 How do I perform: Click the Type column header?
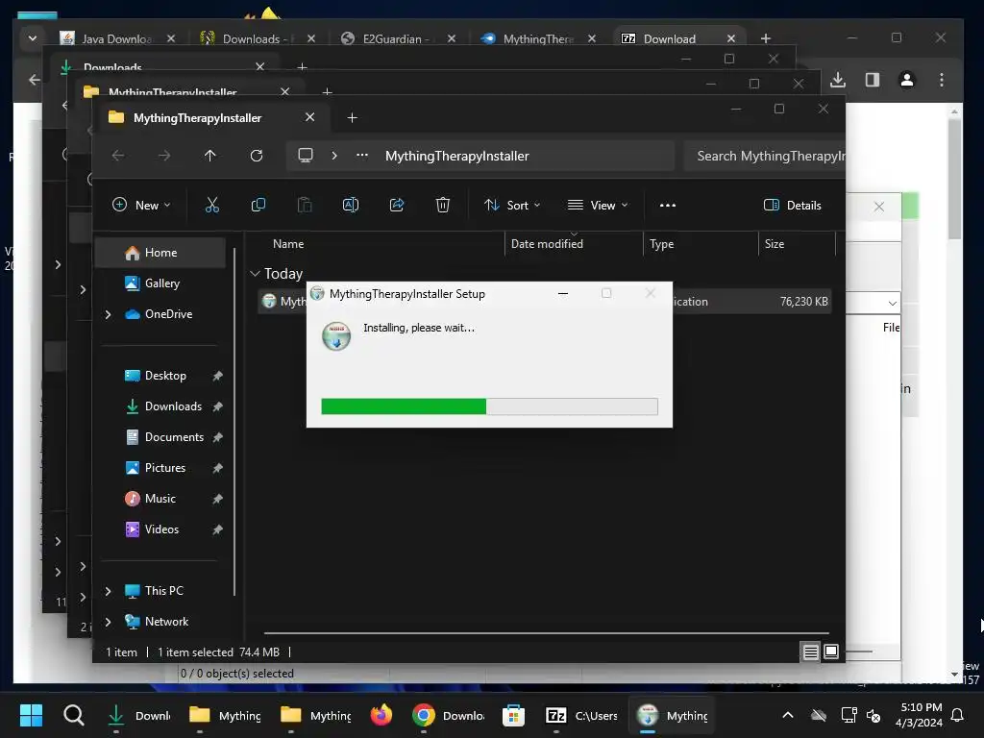[x=701, y=244]
